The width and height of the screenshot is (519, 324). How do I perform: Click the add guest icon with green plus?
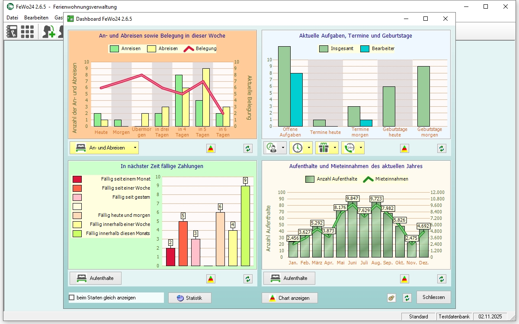(48, 32)
